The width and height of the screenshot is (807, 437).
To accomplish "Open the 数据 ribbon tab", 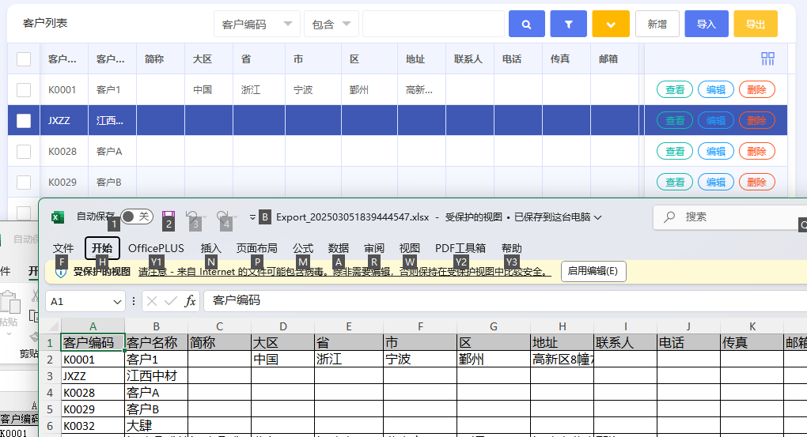I will [x=339, y=248].
